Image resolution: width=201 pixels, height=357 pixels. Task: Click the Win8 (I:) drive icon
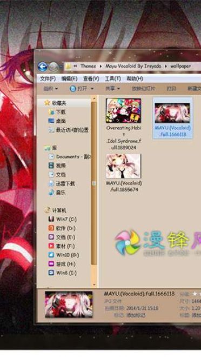click(51, 273)
